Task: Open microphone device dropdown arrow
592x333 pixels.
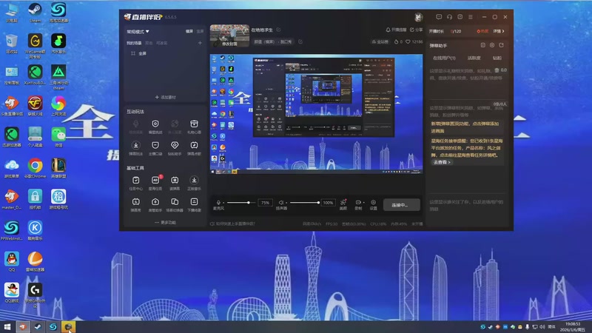Action: coord(223,203)
